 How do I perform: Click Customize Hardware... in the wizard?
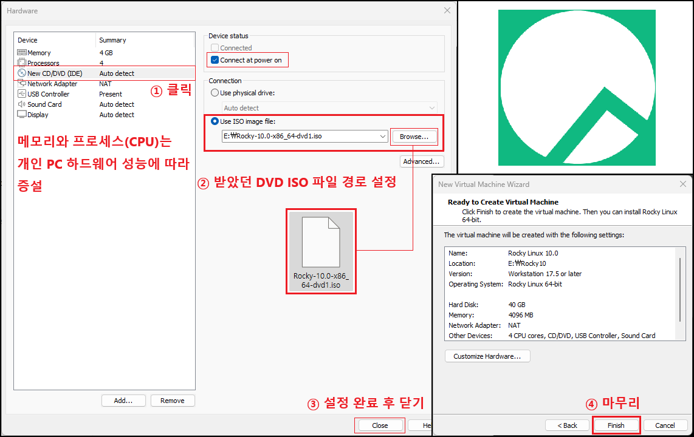[487, 356]
